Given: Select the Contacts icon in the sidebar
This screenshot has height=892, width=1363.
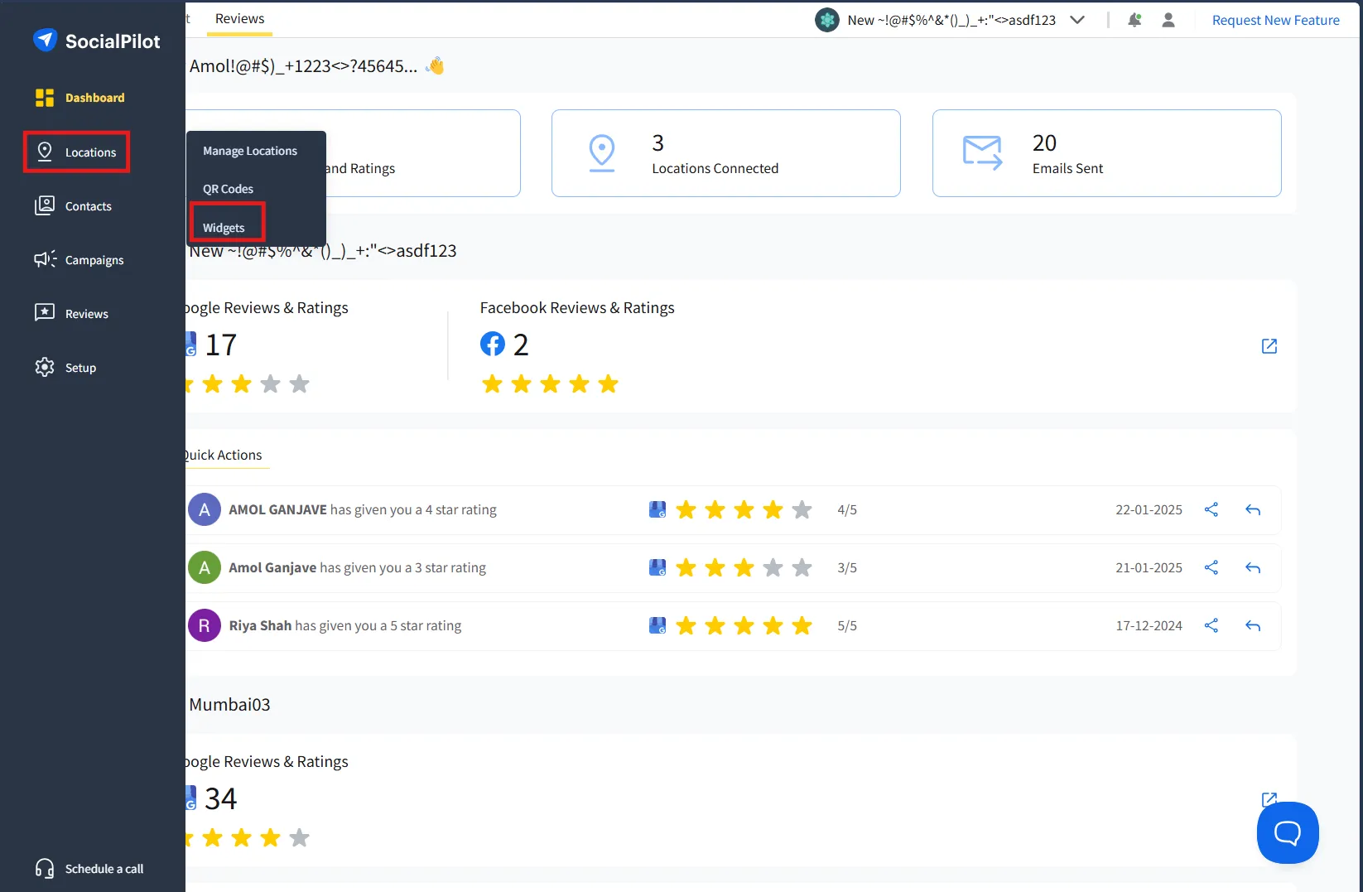Looking at the screenshot, I should 45,205.
